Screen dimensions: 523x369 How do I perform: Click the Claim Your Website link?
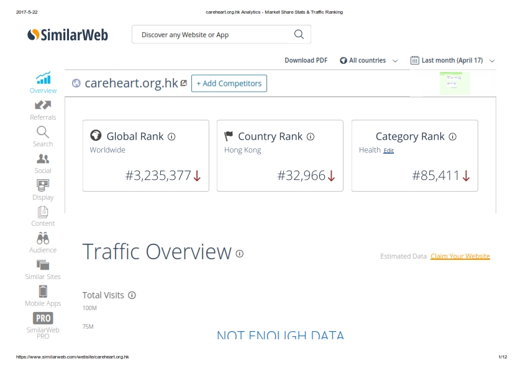tap(460, 256)
